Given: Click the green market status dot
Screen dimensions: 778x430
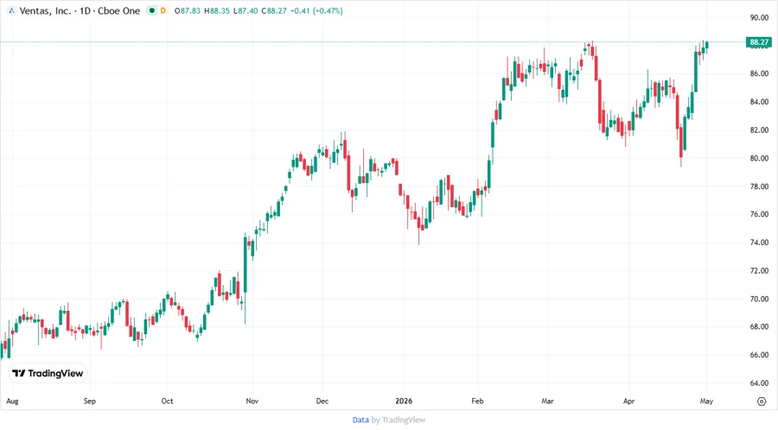Looking at the screenshot, I should pos(152,10).
